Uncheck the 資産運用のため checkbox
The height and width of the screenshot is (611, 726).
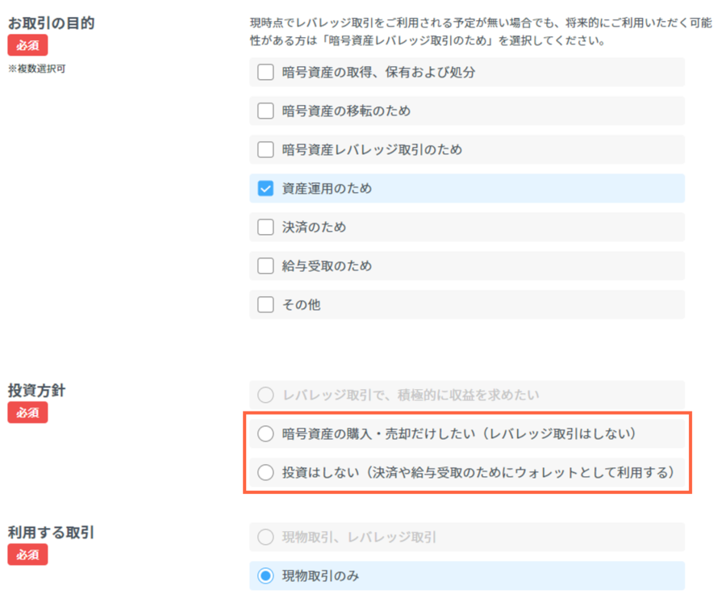click(x=265, y=188)
